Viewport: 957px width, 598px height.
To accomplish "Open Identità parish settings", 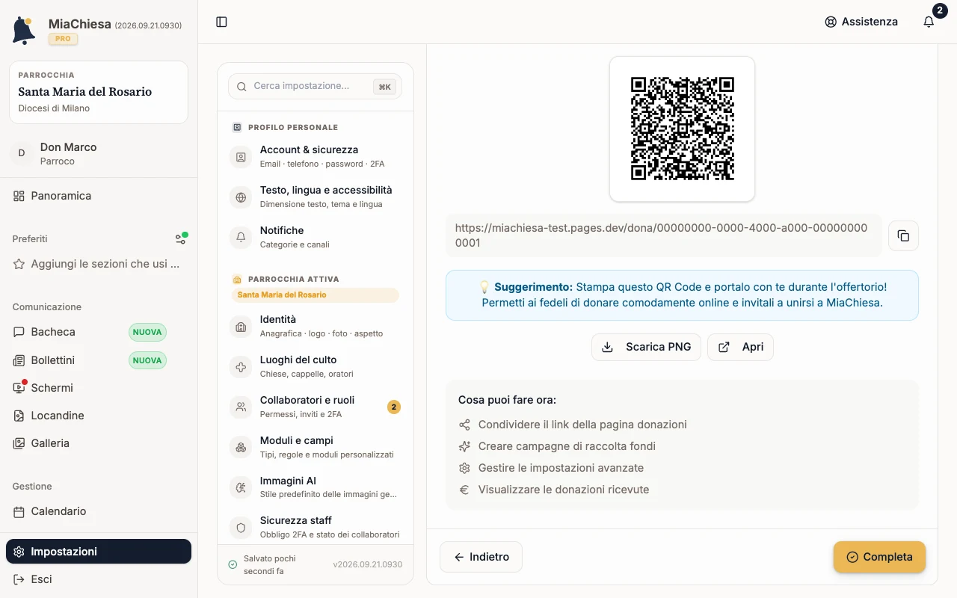I will [316, 327].
